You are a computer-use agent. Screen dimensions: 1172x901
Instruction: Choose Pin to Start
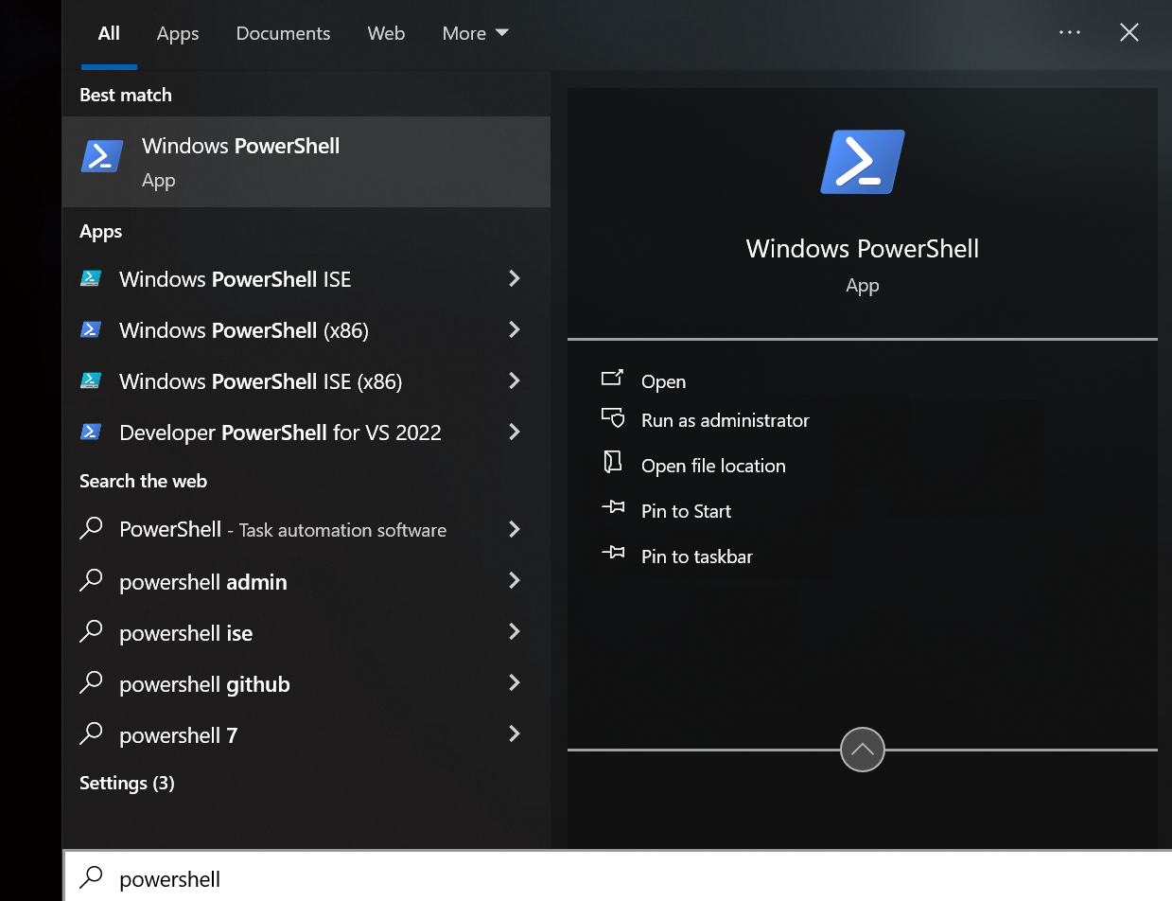[x=686, y=511]
